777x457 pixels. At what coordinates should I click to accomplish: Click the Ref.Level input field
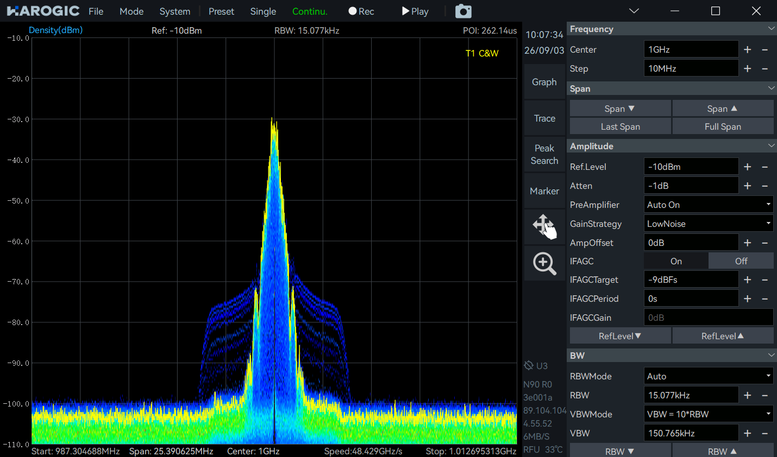(691, 167)
